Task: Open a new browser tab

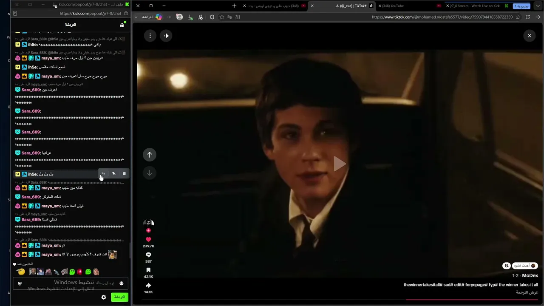Action: point(234,6)
